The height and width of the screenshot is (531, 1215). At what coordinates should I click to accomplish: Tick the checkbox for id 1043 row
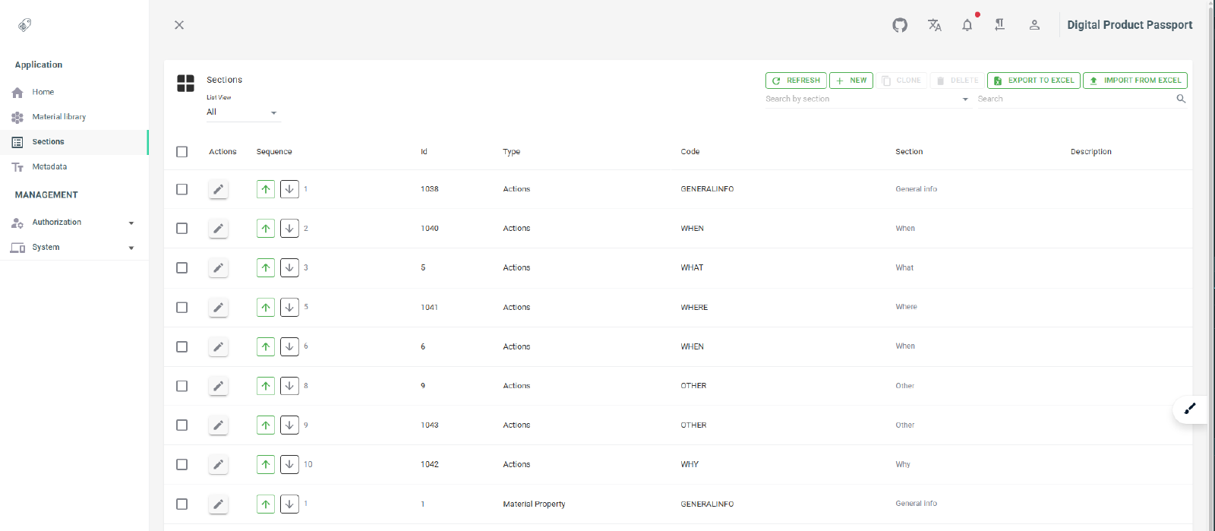(182, 425)
